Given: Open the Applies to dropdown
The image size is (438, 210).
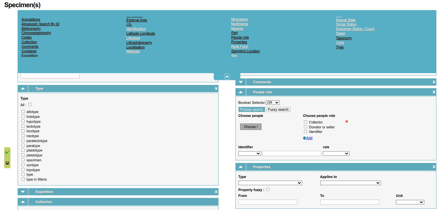Looking at the screenshot, I should click(350, 183).
